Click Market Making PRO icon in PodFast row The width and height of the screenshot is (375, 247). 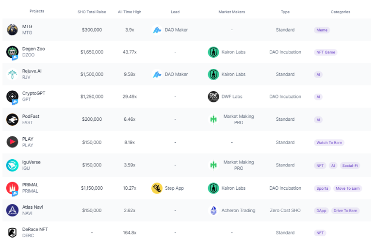(x=213, y=119)
